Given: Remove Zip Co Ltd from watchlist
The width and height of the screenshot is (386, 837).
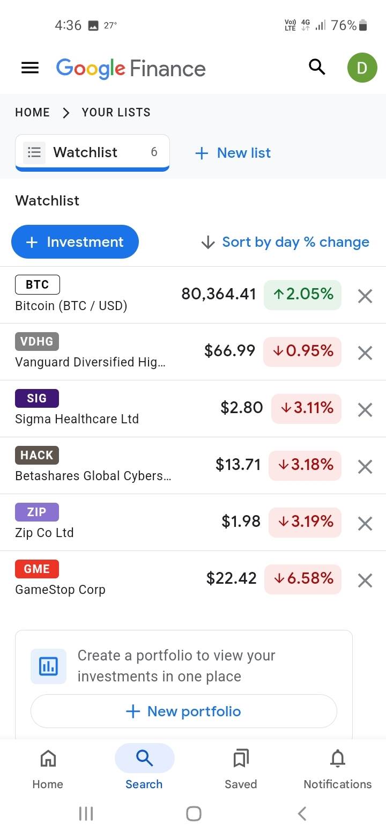Looking at the screenshot, I should [365, 523].
